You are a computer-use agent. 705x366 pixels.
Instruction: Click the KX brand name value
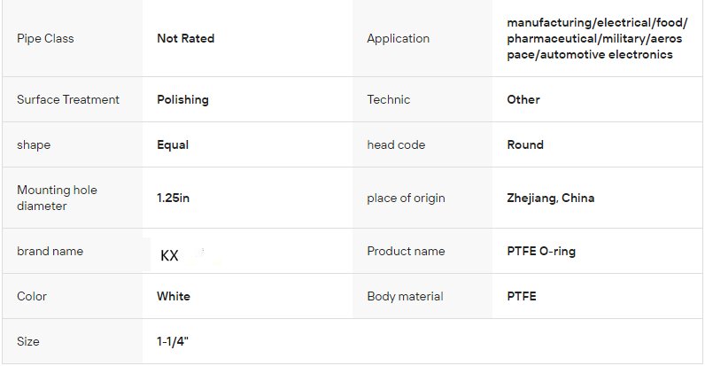pyautogui.click(x=169, y=255)
